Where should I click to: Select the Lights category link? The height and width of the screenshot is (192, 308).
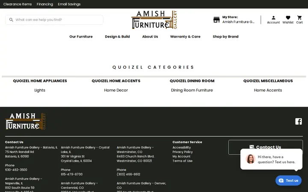pos(40,90)
